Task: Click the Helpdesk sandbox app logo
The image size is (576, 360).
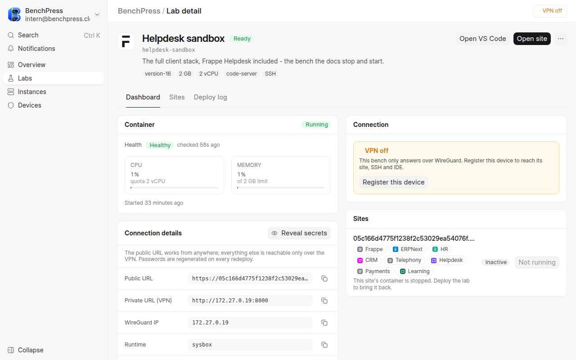Action: 126,41
